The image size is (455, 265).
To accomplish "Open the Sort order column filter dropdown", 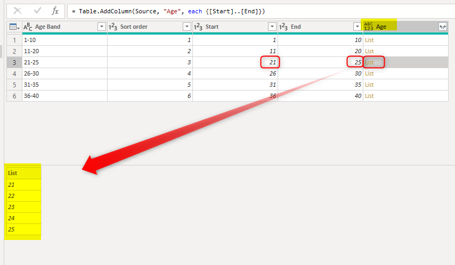I will click(186, 27).
